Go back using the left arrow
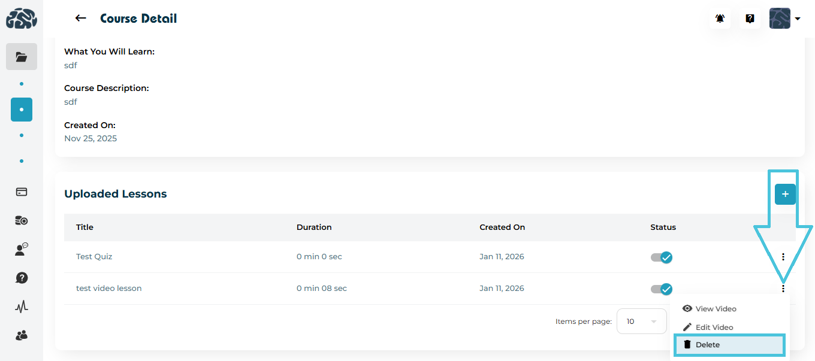815x361 pixels. [80, 19]
